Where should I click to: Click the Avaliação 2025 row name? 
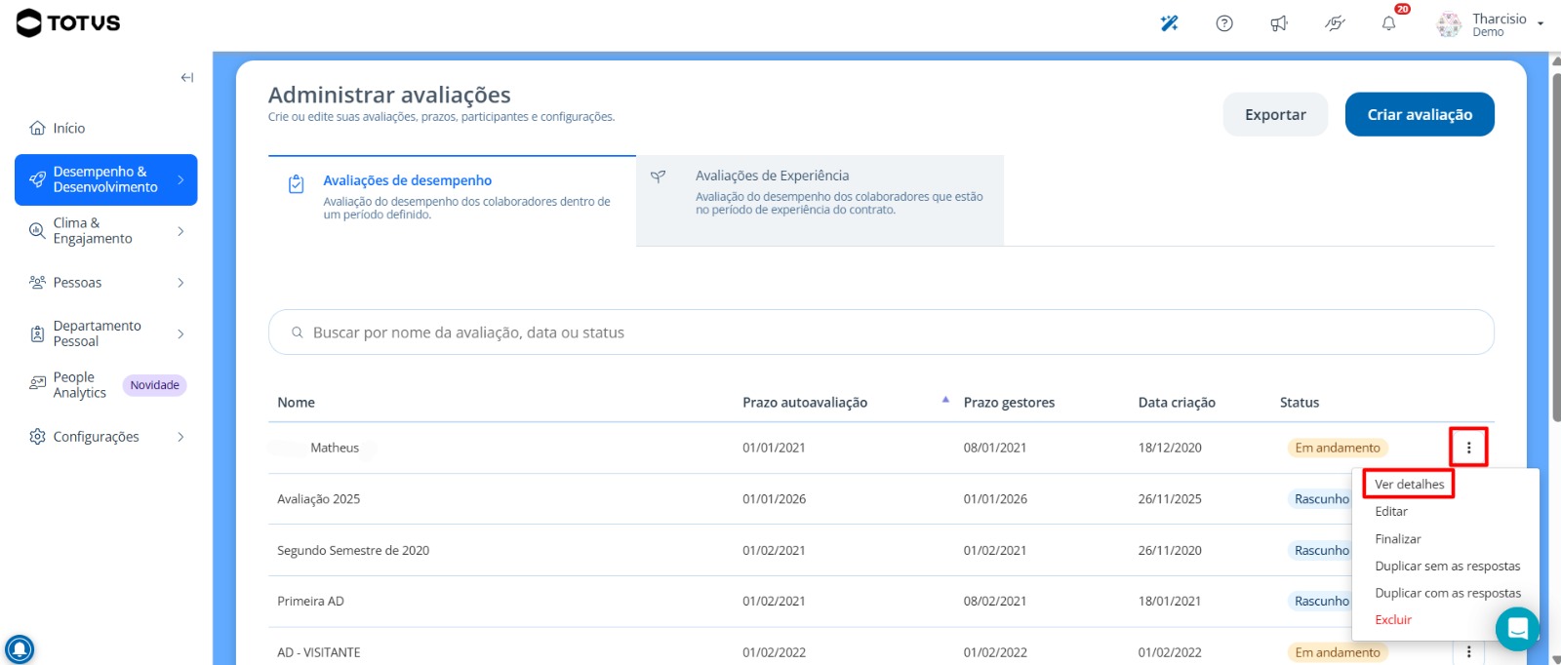click(318, 499)
